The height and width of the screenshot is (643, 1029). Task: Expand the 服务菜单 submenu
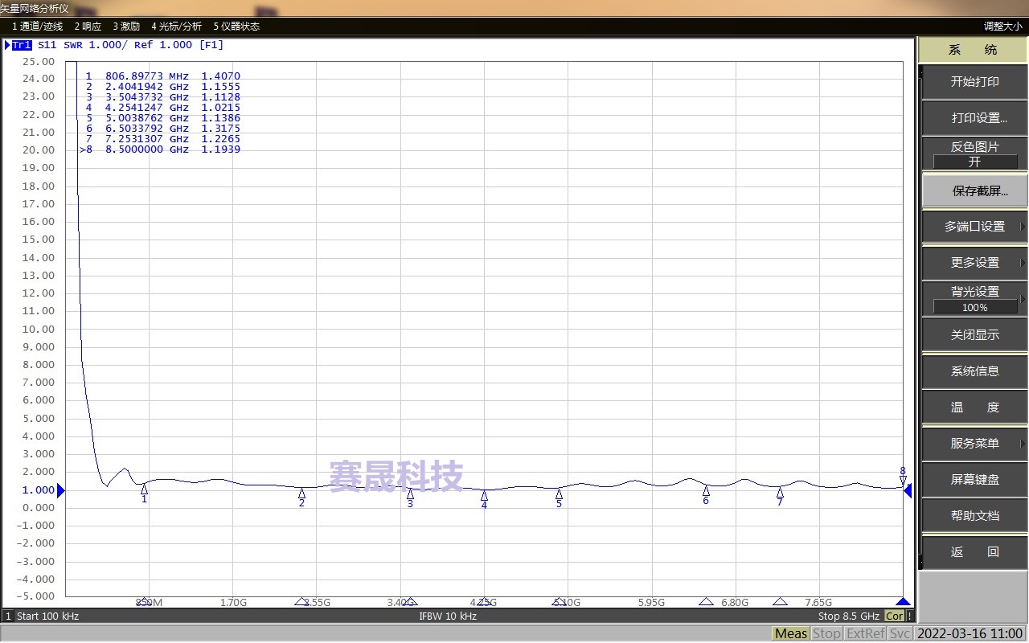pos(974,443)
